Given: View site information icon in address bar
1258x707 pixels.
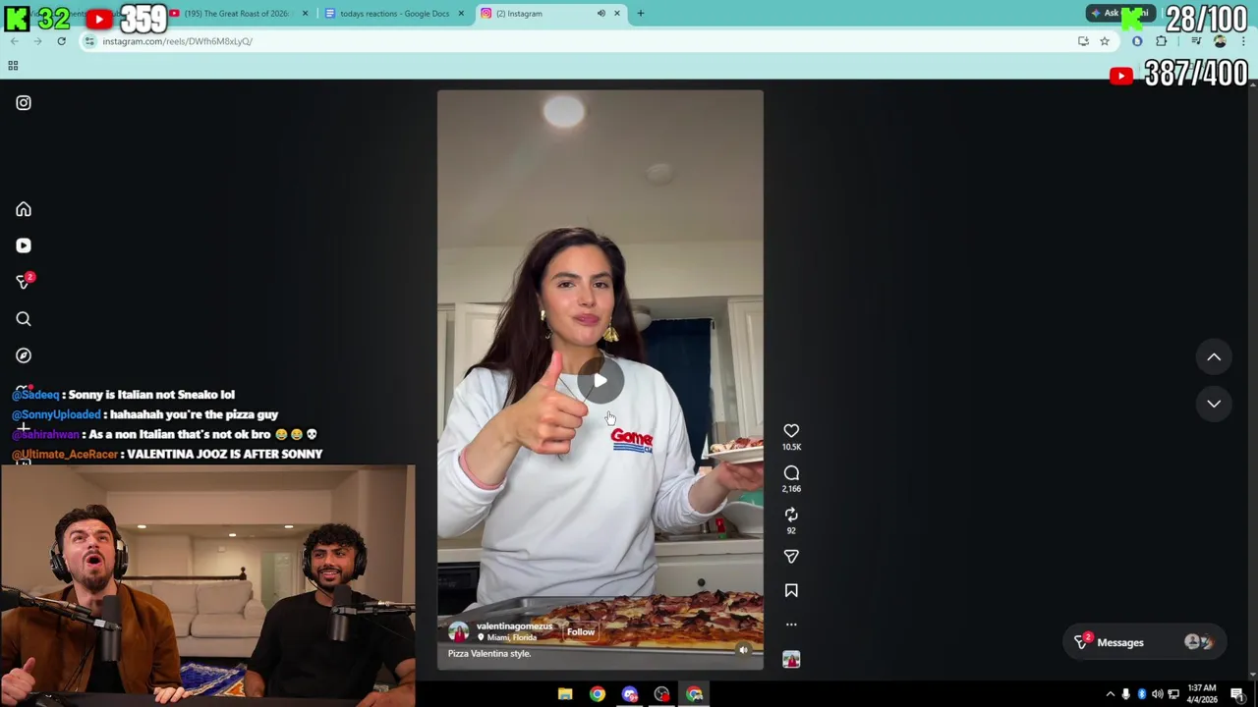Looking at the screenshot, I should (89, 41).
